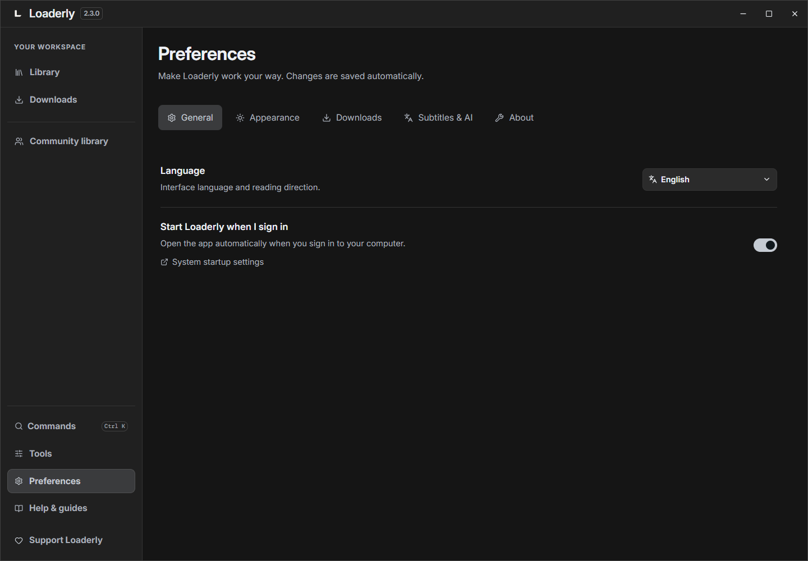808x561 pixels.
Task: Click the Commands search magnifier icon
Action: tap(19, 426)
